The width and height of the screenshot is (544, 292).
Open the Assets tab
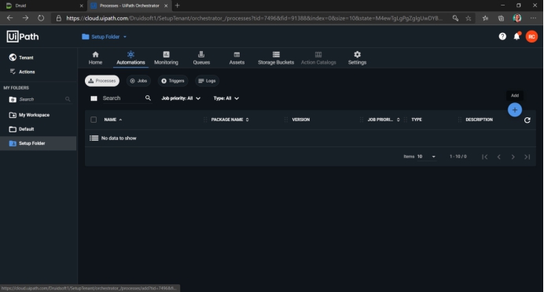coord(237,58)
